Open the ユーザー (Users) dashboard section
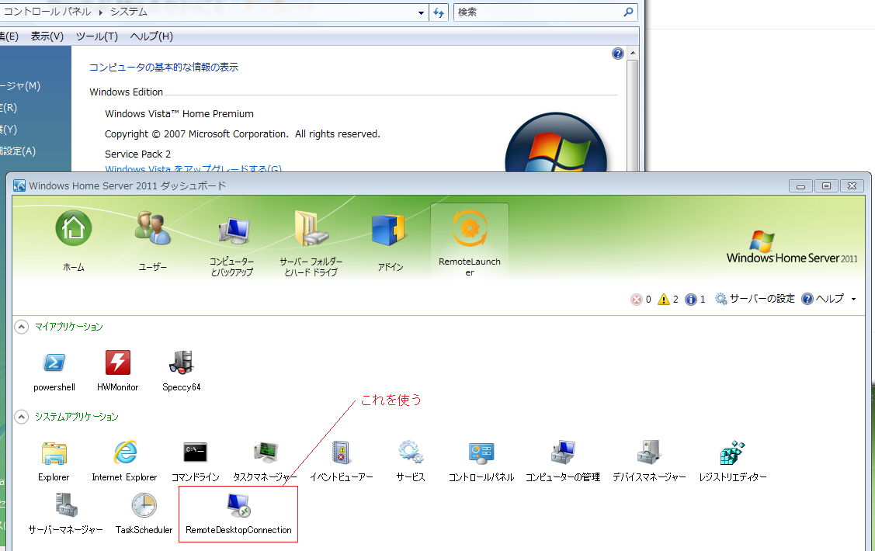 (152, 241)
